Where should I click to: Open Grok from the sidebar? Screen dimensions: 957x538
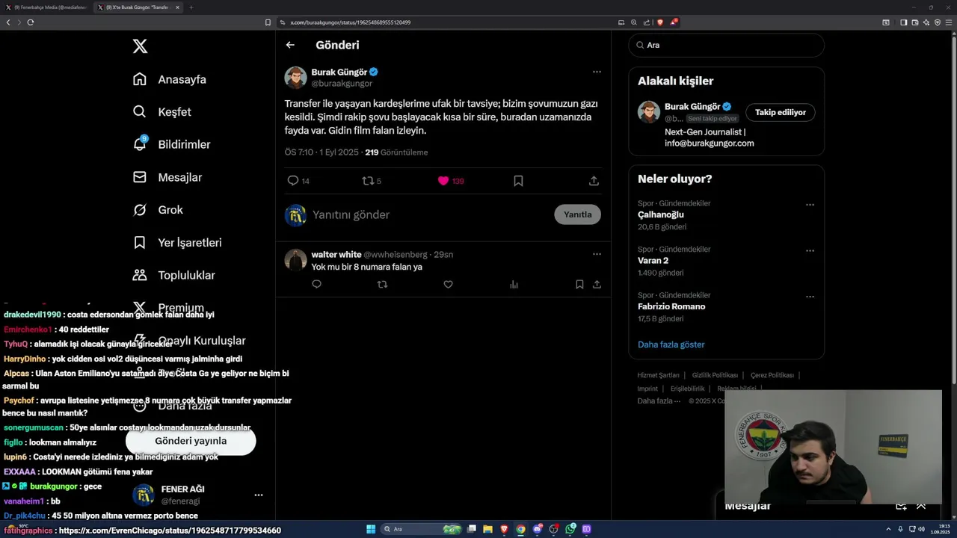point(158,210)
